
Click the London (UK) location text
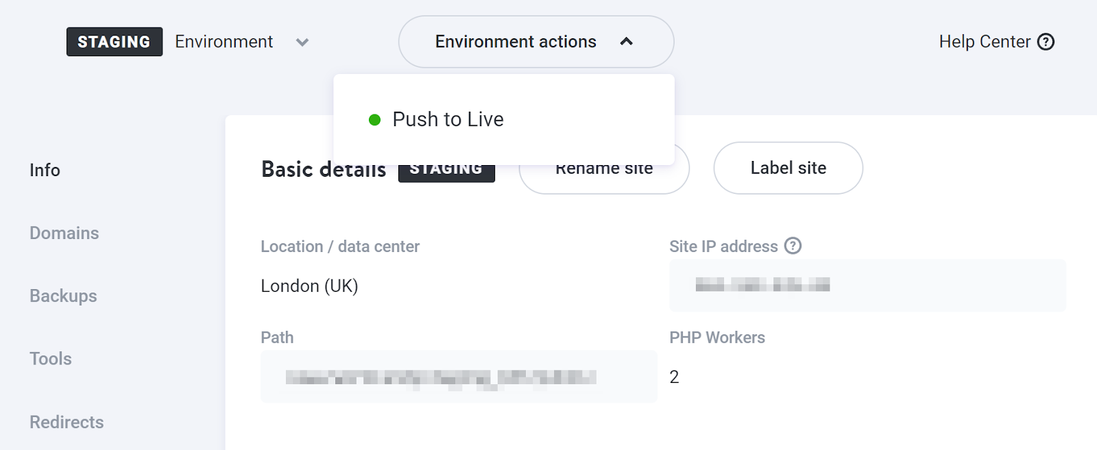tap(309, 286)
